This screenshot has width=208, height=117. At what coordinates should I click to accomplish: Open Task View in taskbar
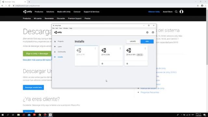(13, 115)
